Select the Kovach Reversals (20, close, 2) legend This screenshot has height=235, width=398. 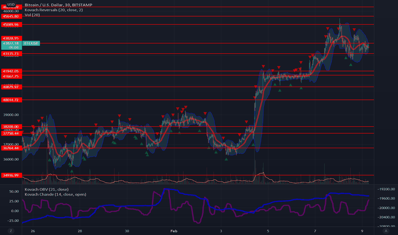[x=53, y=10]
